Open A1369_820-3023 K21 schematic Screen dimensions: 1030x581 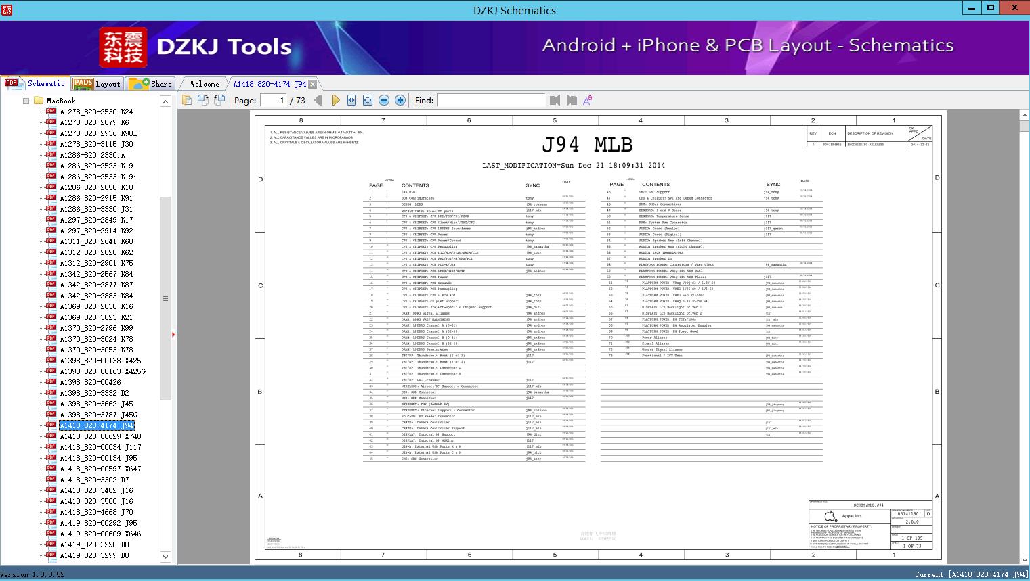click(x=96, y=317)
